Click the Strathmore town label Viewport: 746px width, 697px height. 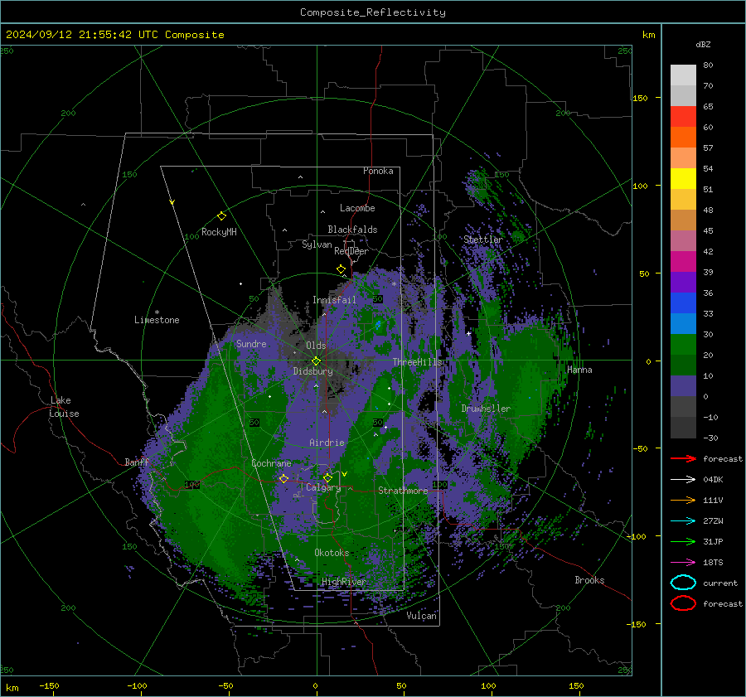click(x=403, y=491)
